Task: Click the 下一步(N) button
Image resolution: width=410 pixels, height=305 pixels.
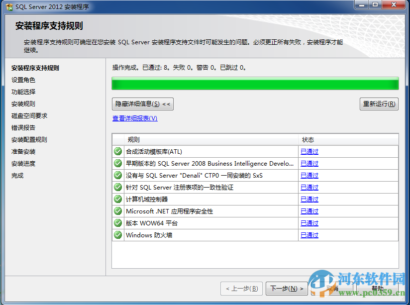Action: coord(287,288)
